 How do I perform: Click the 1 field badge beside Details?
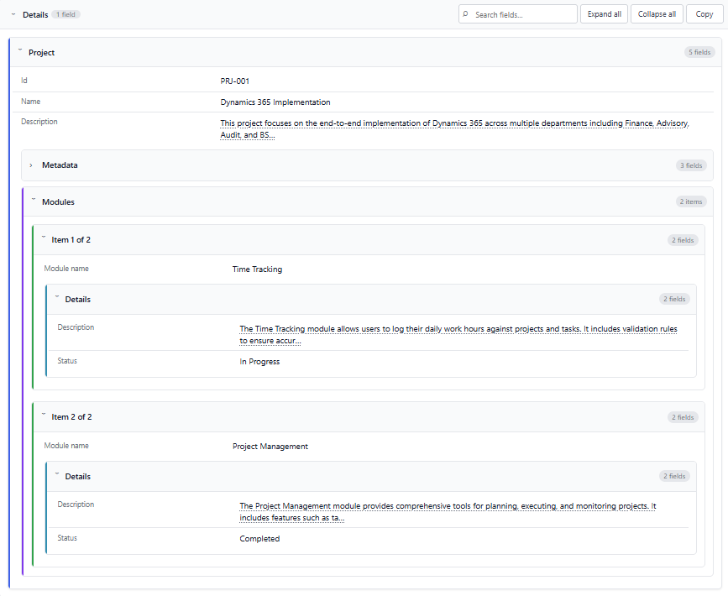coord(66,14)
